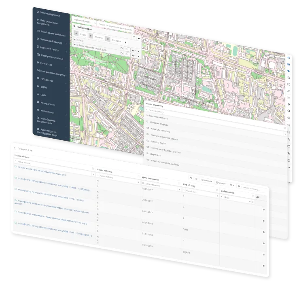Minimize the Набір шарів layer panel
Image resolution: width=297 pixels, height=283 pixels.
(x=139, y=38)
